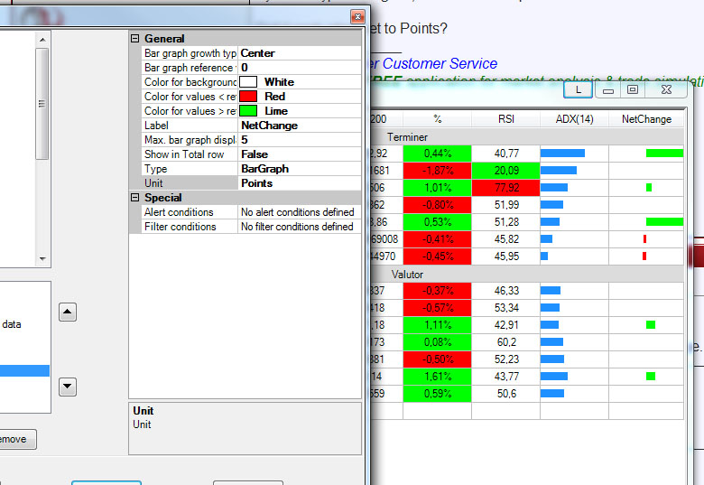Click the RSI 77,92 cell
Screen dimensions: 704x485
coord(506,188)
